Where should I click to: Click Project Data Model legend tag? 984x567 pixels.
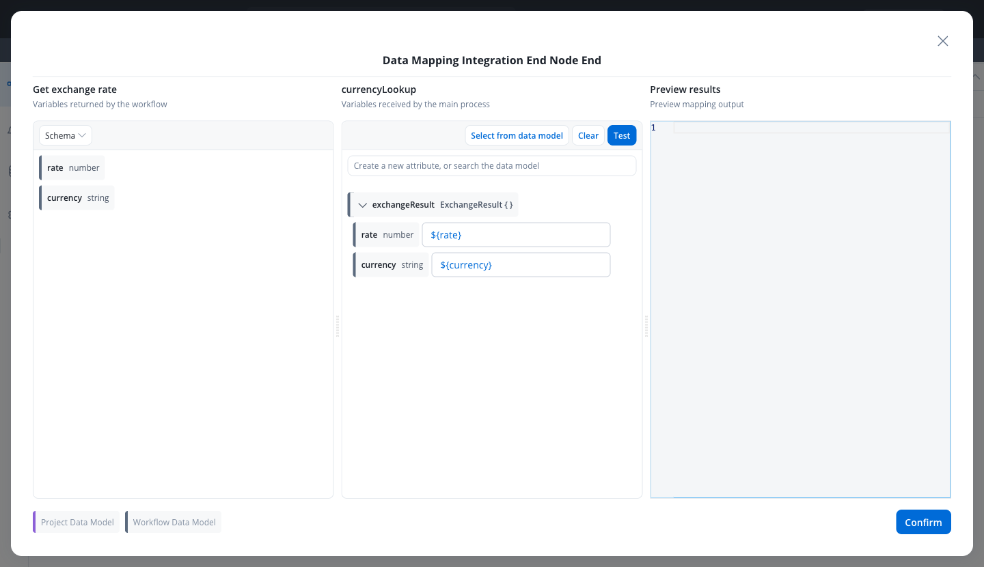point(77,522)
